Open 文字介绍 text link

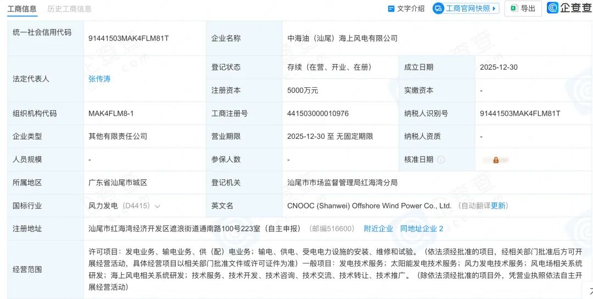coord(411,9)
